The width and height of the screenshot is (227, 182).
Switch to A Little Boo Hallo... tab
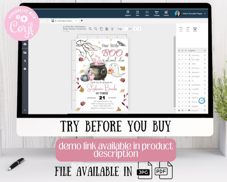point(64,21)
